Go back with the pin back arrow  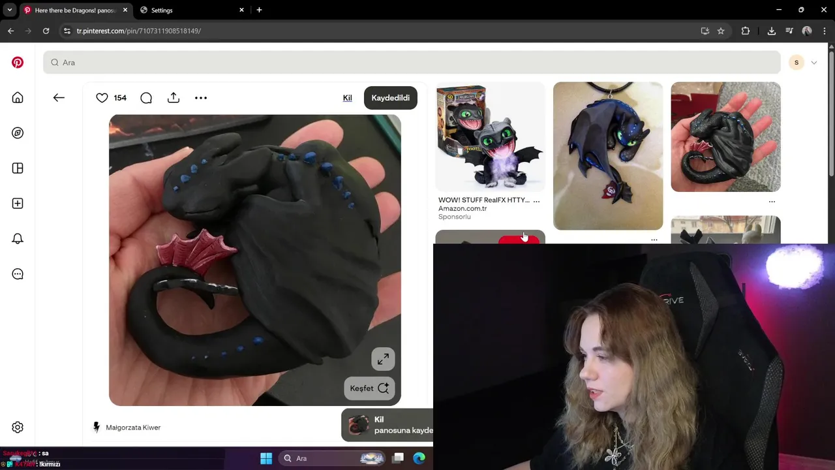(x=59, y=98)
